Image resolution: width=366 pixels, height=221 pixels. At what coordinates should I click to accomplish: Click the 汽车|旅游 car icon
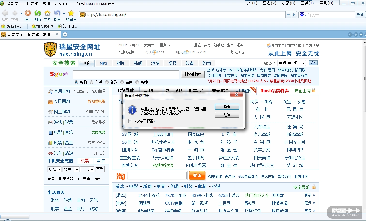click(50, 153)
